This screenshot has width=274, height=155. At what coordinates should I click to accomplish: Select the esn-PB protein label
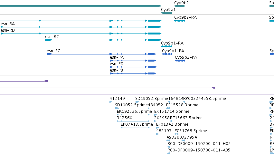click(116, 70)
